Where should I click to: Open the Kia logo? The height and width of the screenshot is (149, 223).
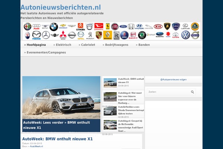coord(158,26)
